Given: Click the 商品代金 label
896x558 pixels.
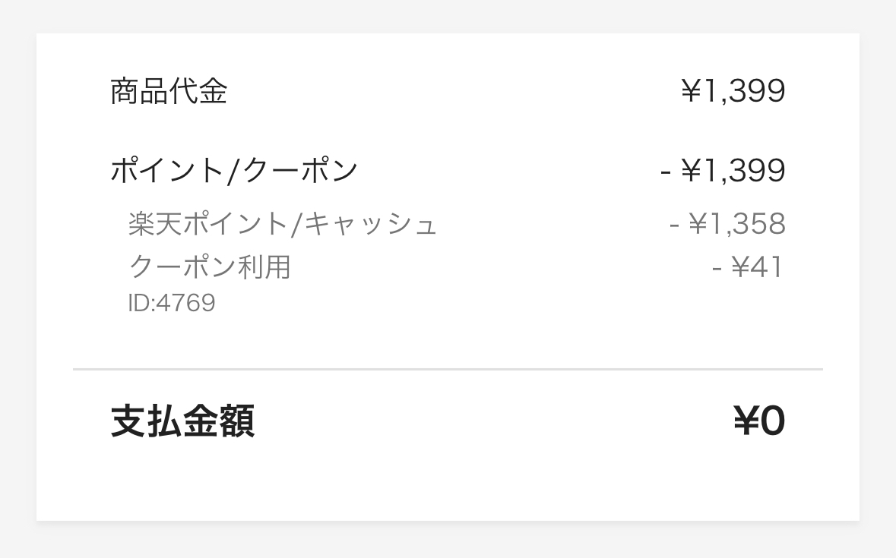Looking at the screenshot, I should pos(169,91).
